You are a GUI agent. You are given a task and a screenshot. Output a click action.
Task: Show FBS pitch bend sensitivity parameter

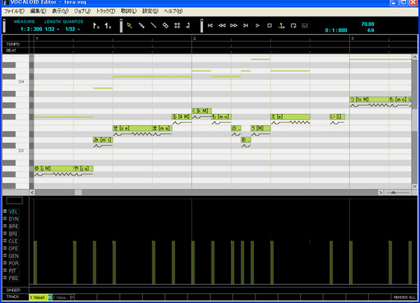tap(13, 278)
